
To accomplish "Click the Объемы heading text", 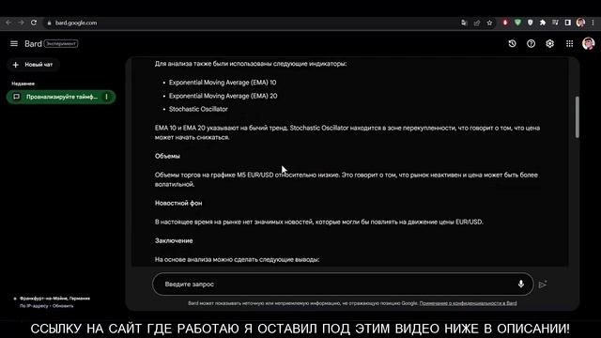I will coord(167,156).
